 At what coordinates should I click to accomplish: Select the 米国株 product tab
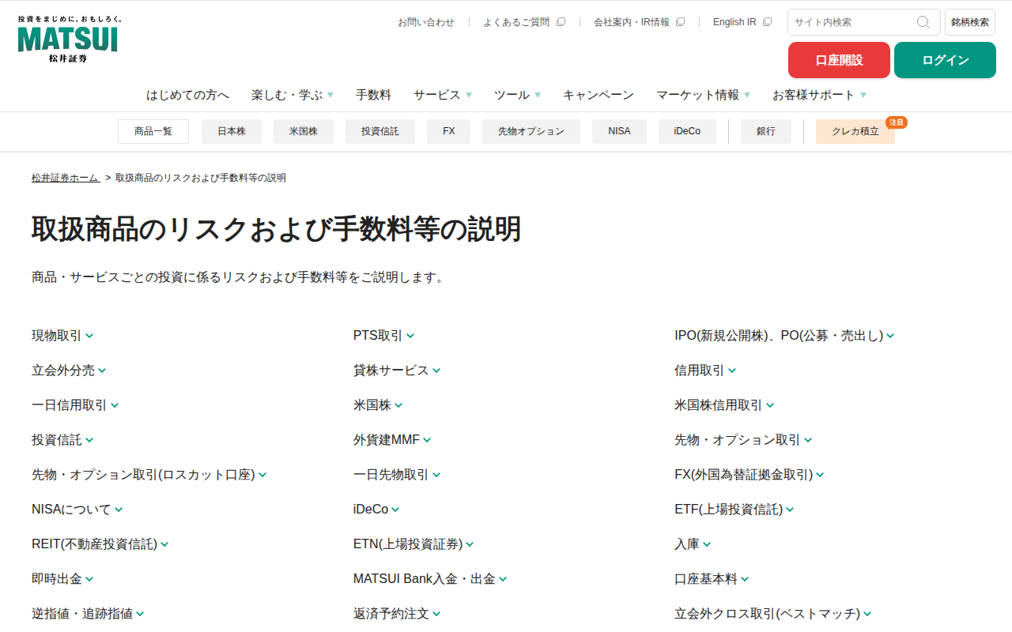(304, 131)
